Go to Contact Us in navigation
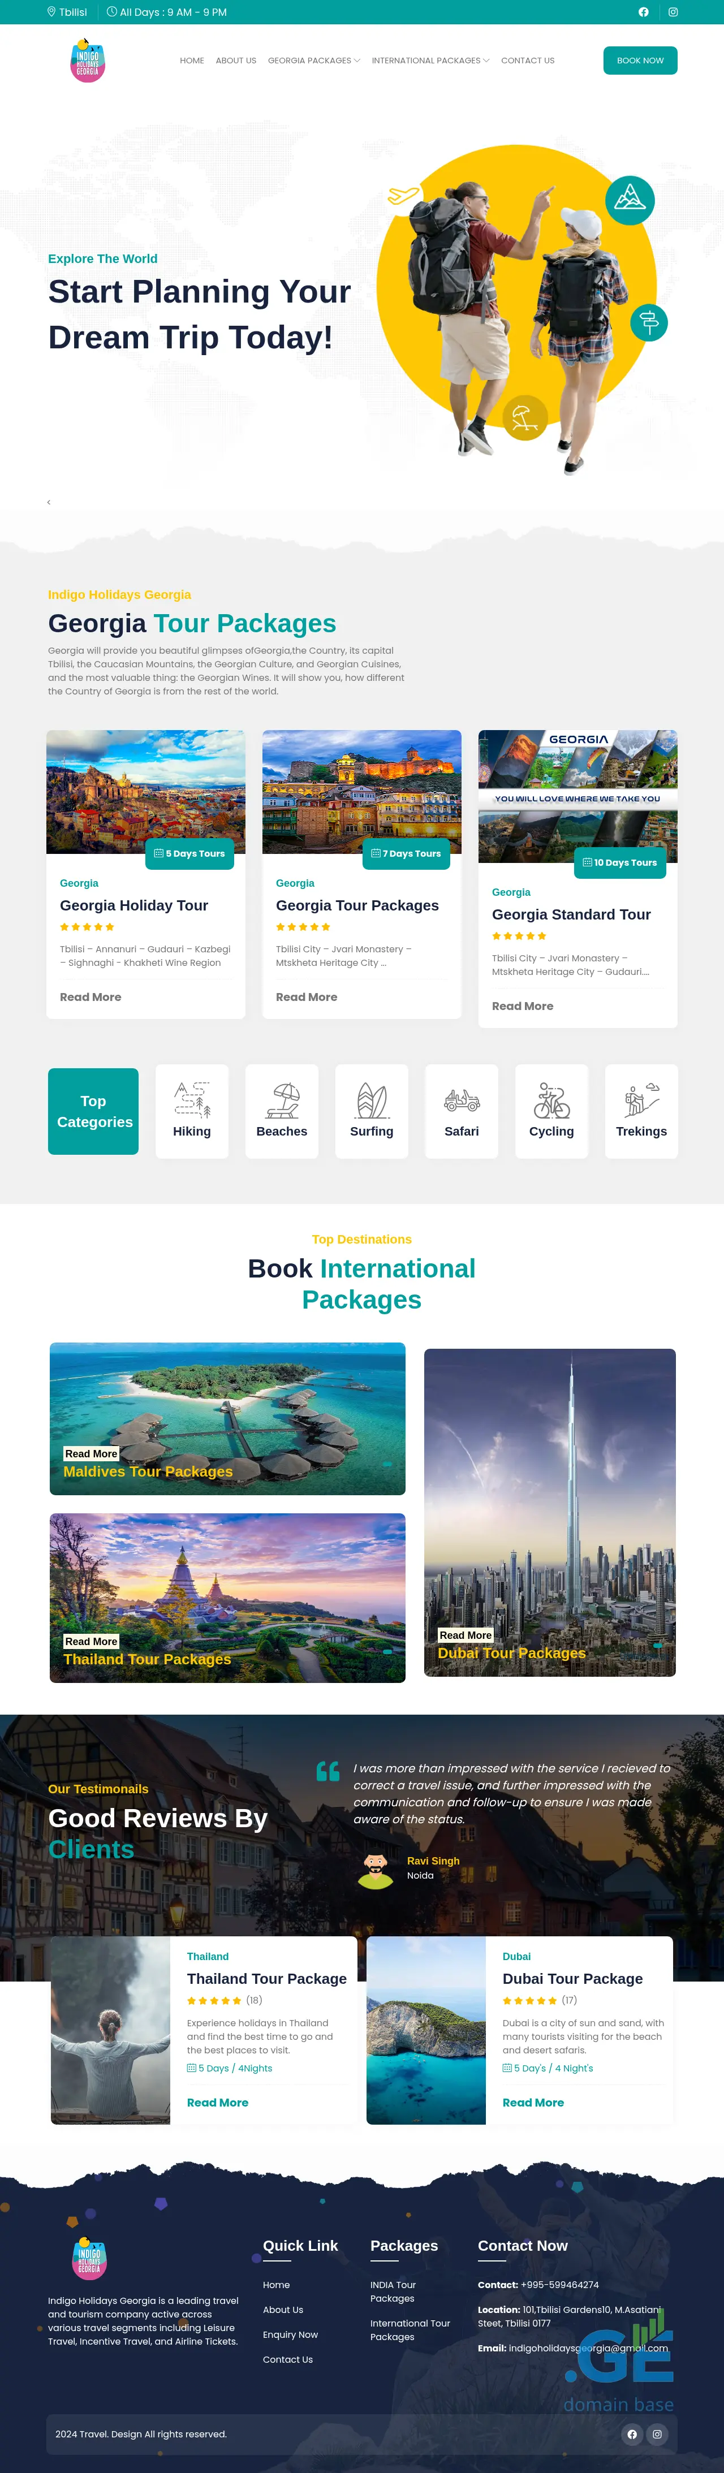This screenshot has width=724, height=2473. pos(528,61)
